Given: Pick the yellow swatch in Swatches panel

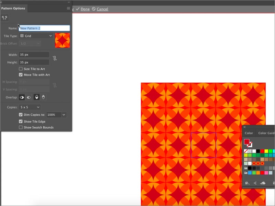Looking at the screenshot, I should (x=267, y=151).
